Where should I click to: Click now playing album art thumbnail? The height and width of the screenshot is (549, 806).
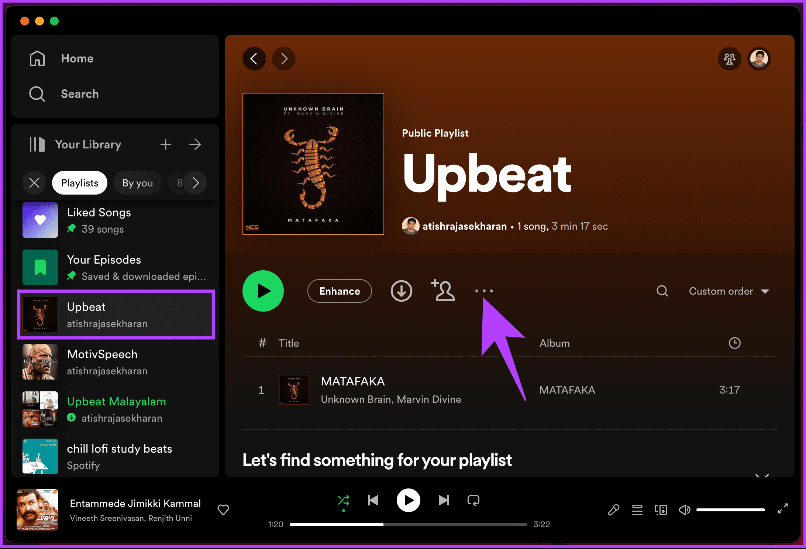(37, 510)
